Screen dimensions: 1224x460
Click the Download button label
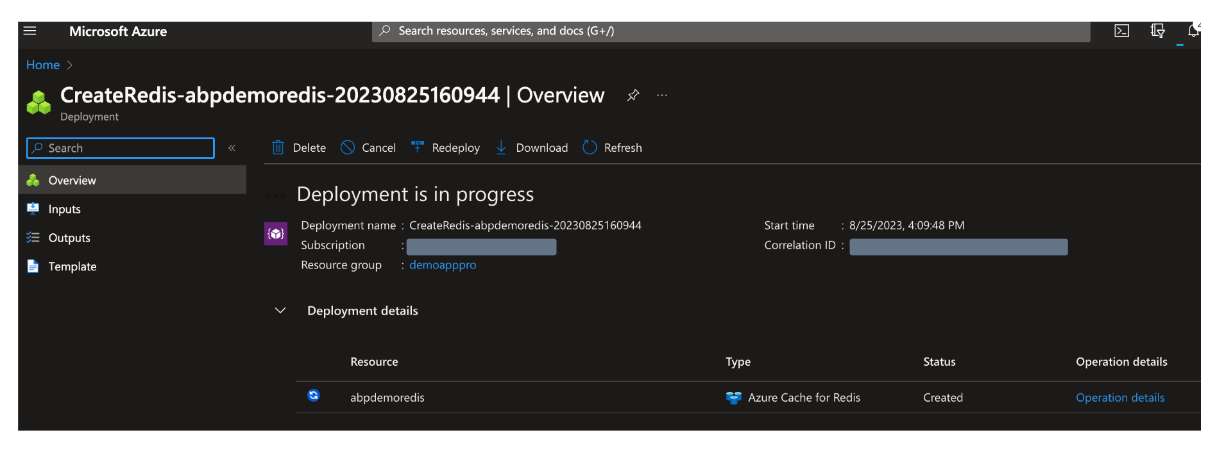tap(541, 148)
